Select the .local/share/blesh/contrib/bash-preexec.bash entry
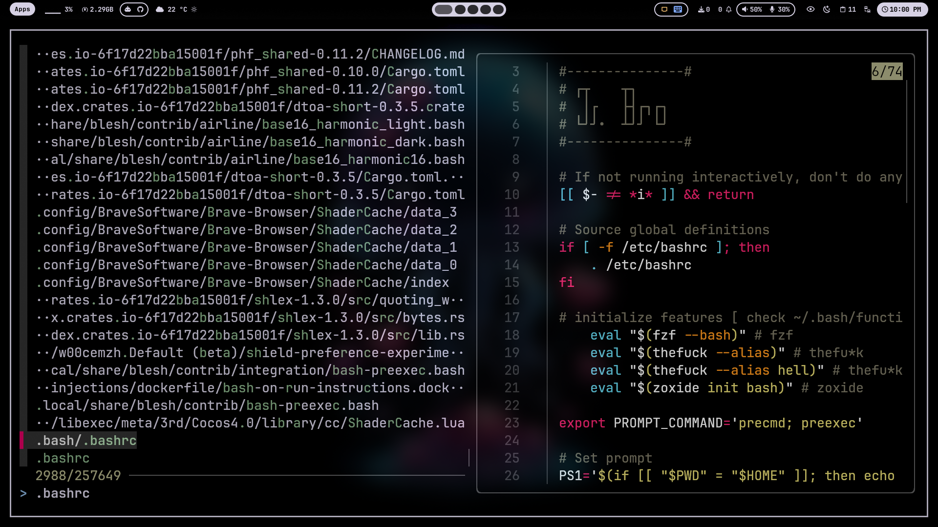This screenshot has width=938, height=527. (x=207, y=405)
